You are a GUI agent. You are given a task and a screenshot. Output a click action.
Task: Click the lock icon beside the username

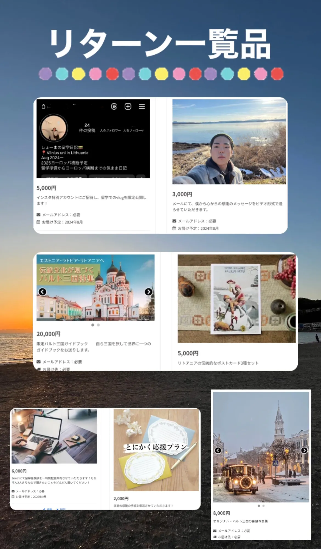click(x=43, y=107)
